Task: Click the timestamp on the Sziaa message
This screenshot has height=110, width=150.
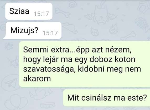Action: pos(41,14)
